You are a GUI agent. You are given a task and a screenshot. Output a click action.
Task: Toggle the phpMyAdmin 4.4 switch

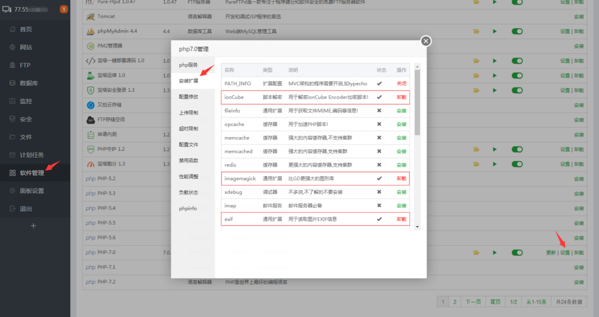(517, 32)
